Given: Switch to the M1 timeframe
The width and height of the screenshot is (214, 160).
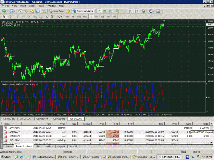Looking at the screenshot, I should [67, 17].
